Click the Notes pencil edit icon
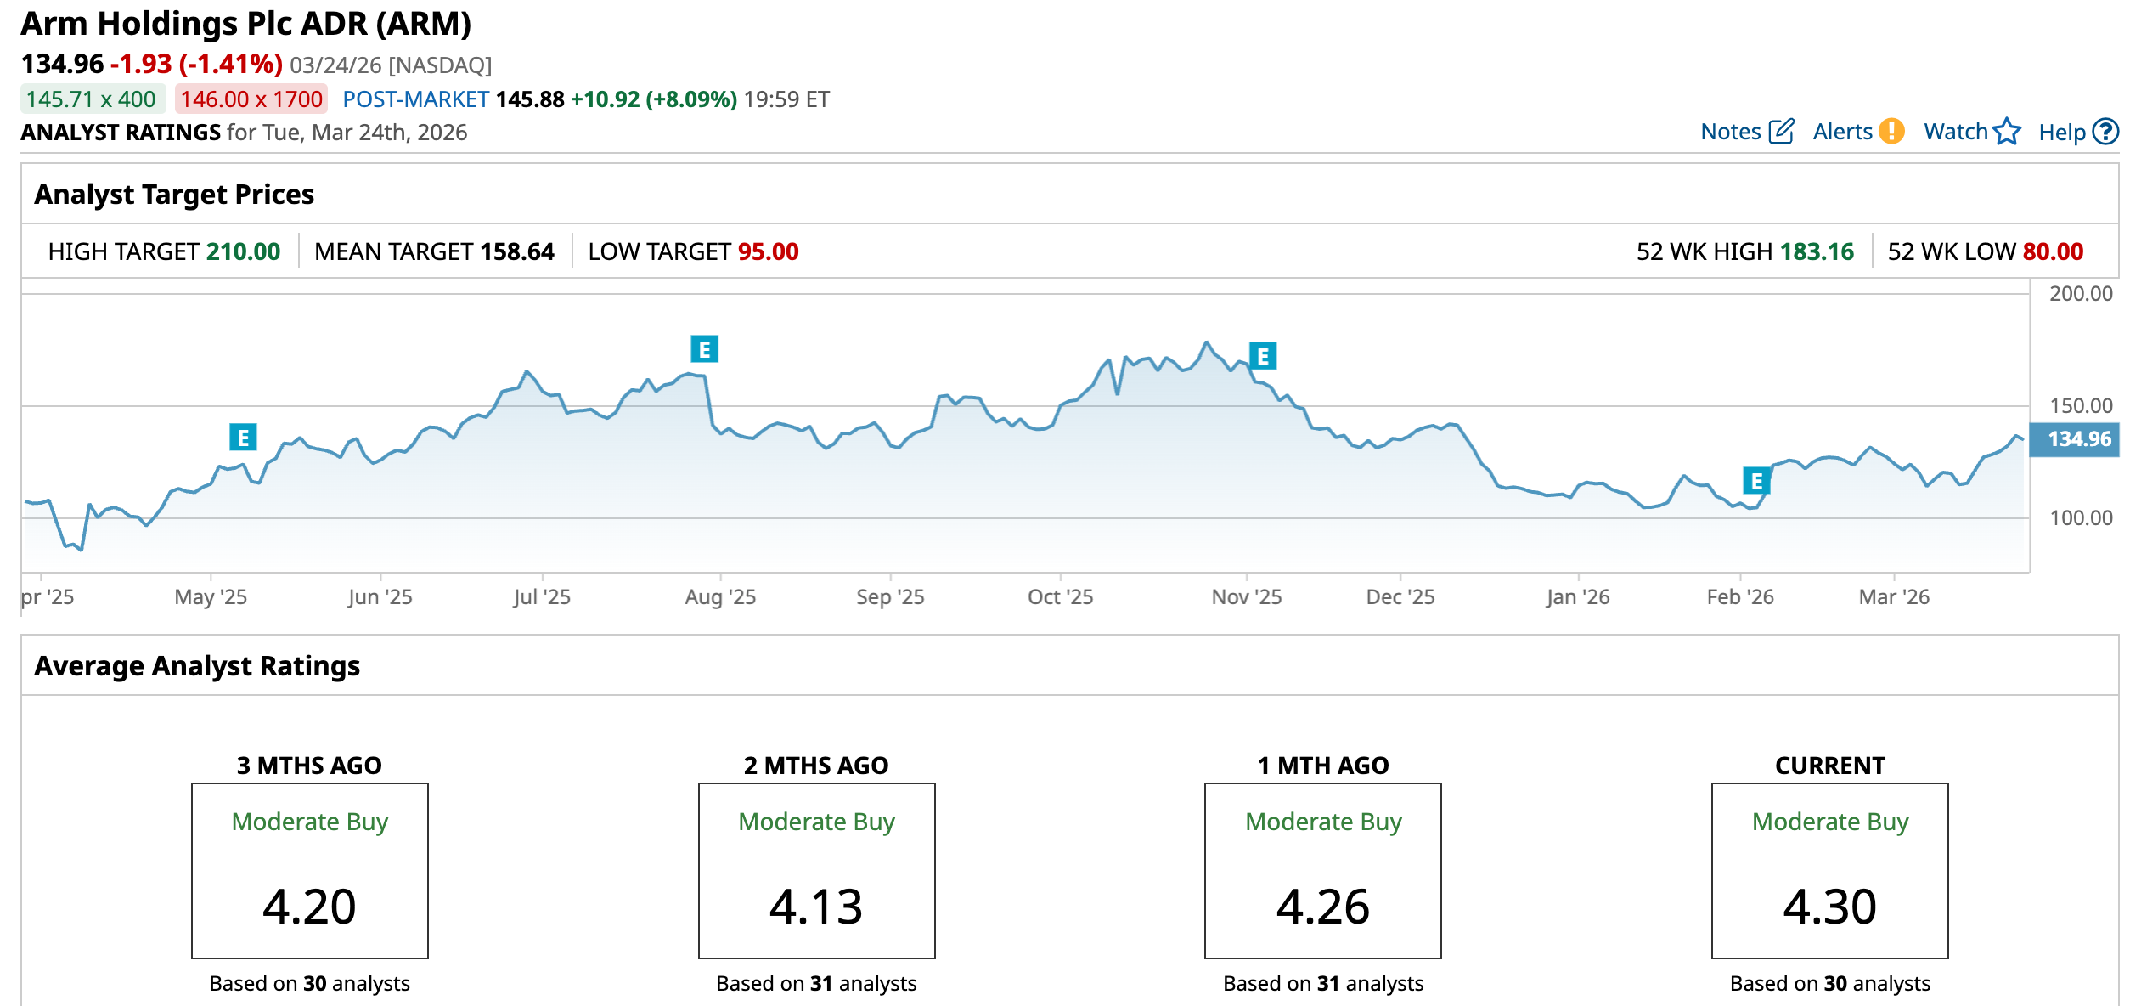The height and width of the screenshot is (1006, 2130). click(1781, 132)
